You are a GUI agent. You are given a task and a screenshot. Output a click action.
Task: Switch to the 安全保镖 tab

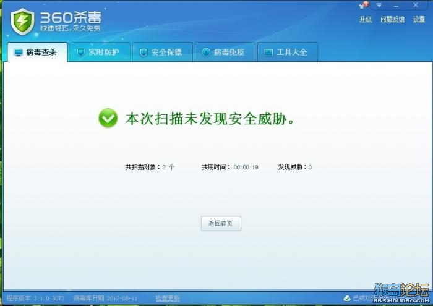163,52
